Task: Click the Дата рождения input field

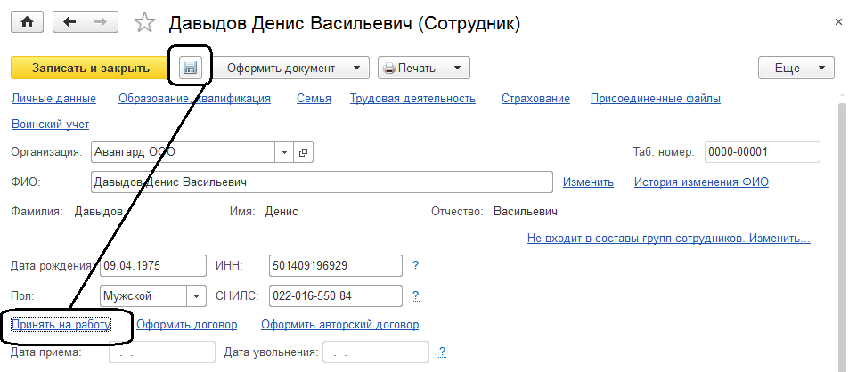Action: pos(153,265)
